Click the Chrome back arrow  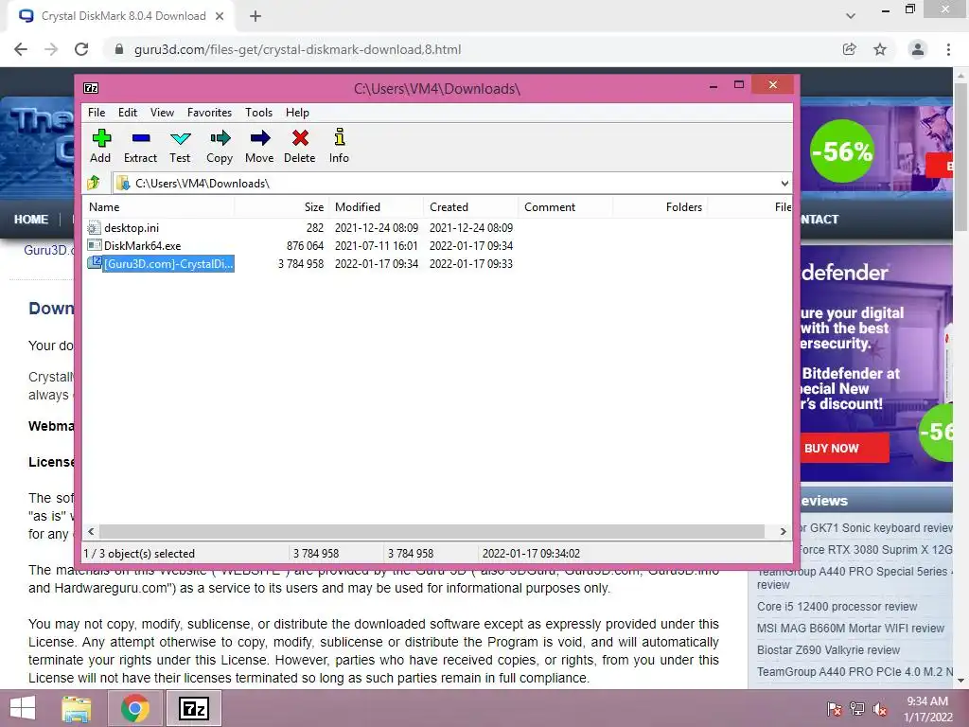[x=21, y=49]
